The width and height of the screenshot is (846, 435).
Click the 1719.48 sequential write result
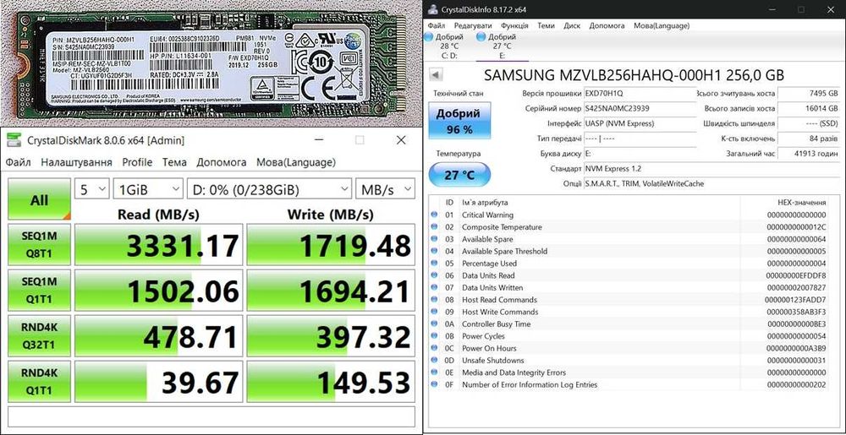331,245
